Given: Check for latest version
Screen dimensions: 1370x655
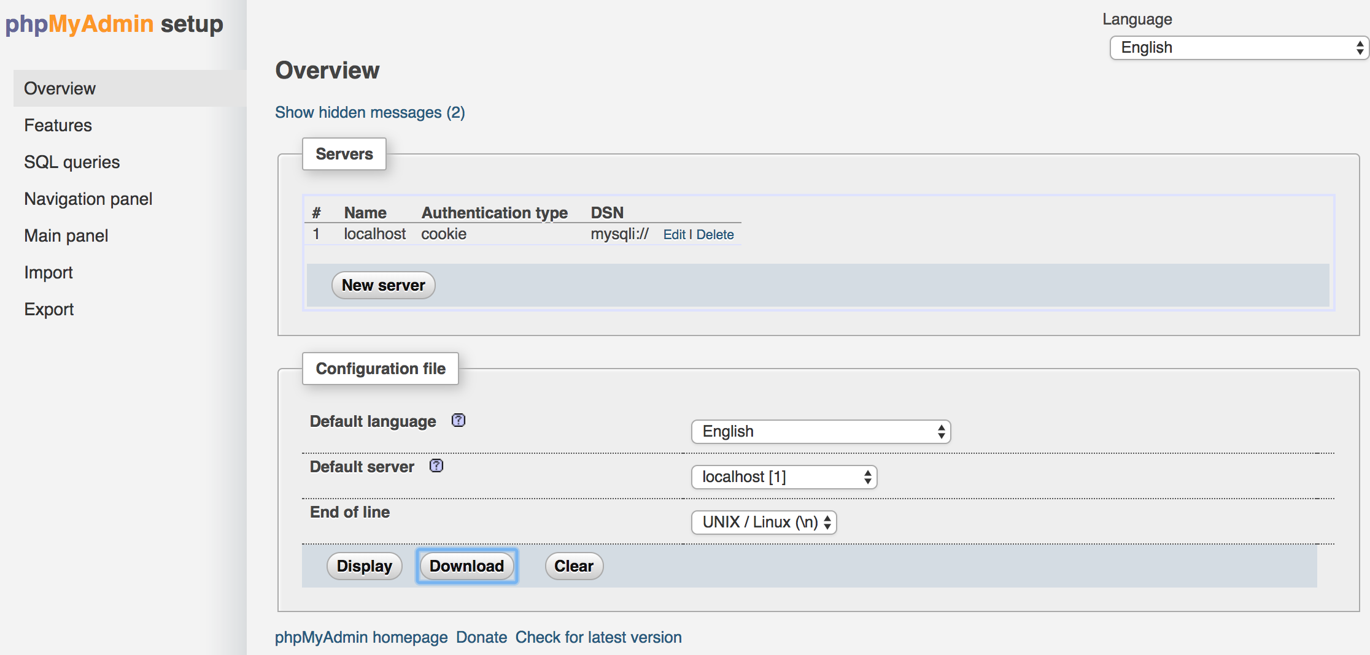Looking at the screenshot, I should (598, 637).
